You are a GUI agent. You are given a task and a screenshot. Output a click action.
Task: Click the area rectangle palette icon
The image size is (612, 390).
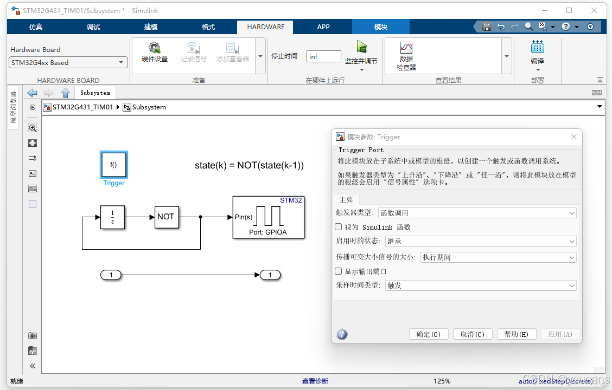click(x=33, y=204)
